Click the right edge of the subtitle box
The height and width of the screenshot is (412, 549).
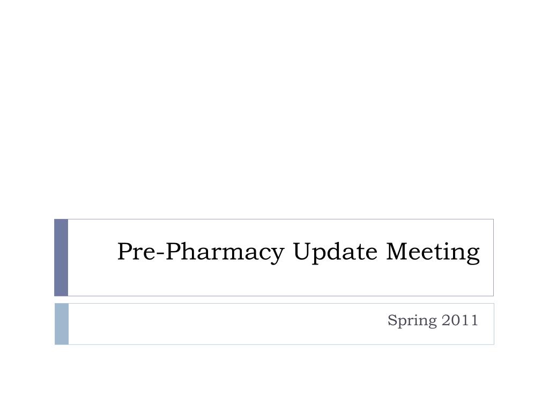point(493,323)
